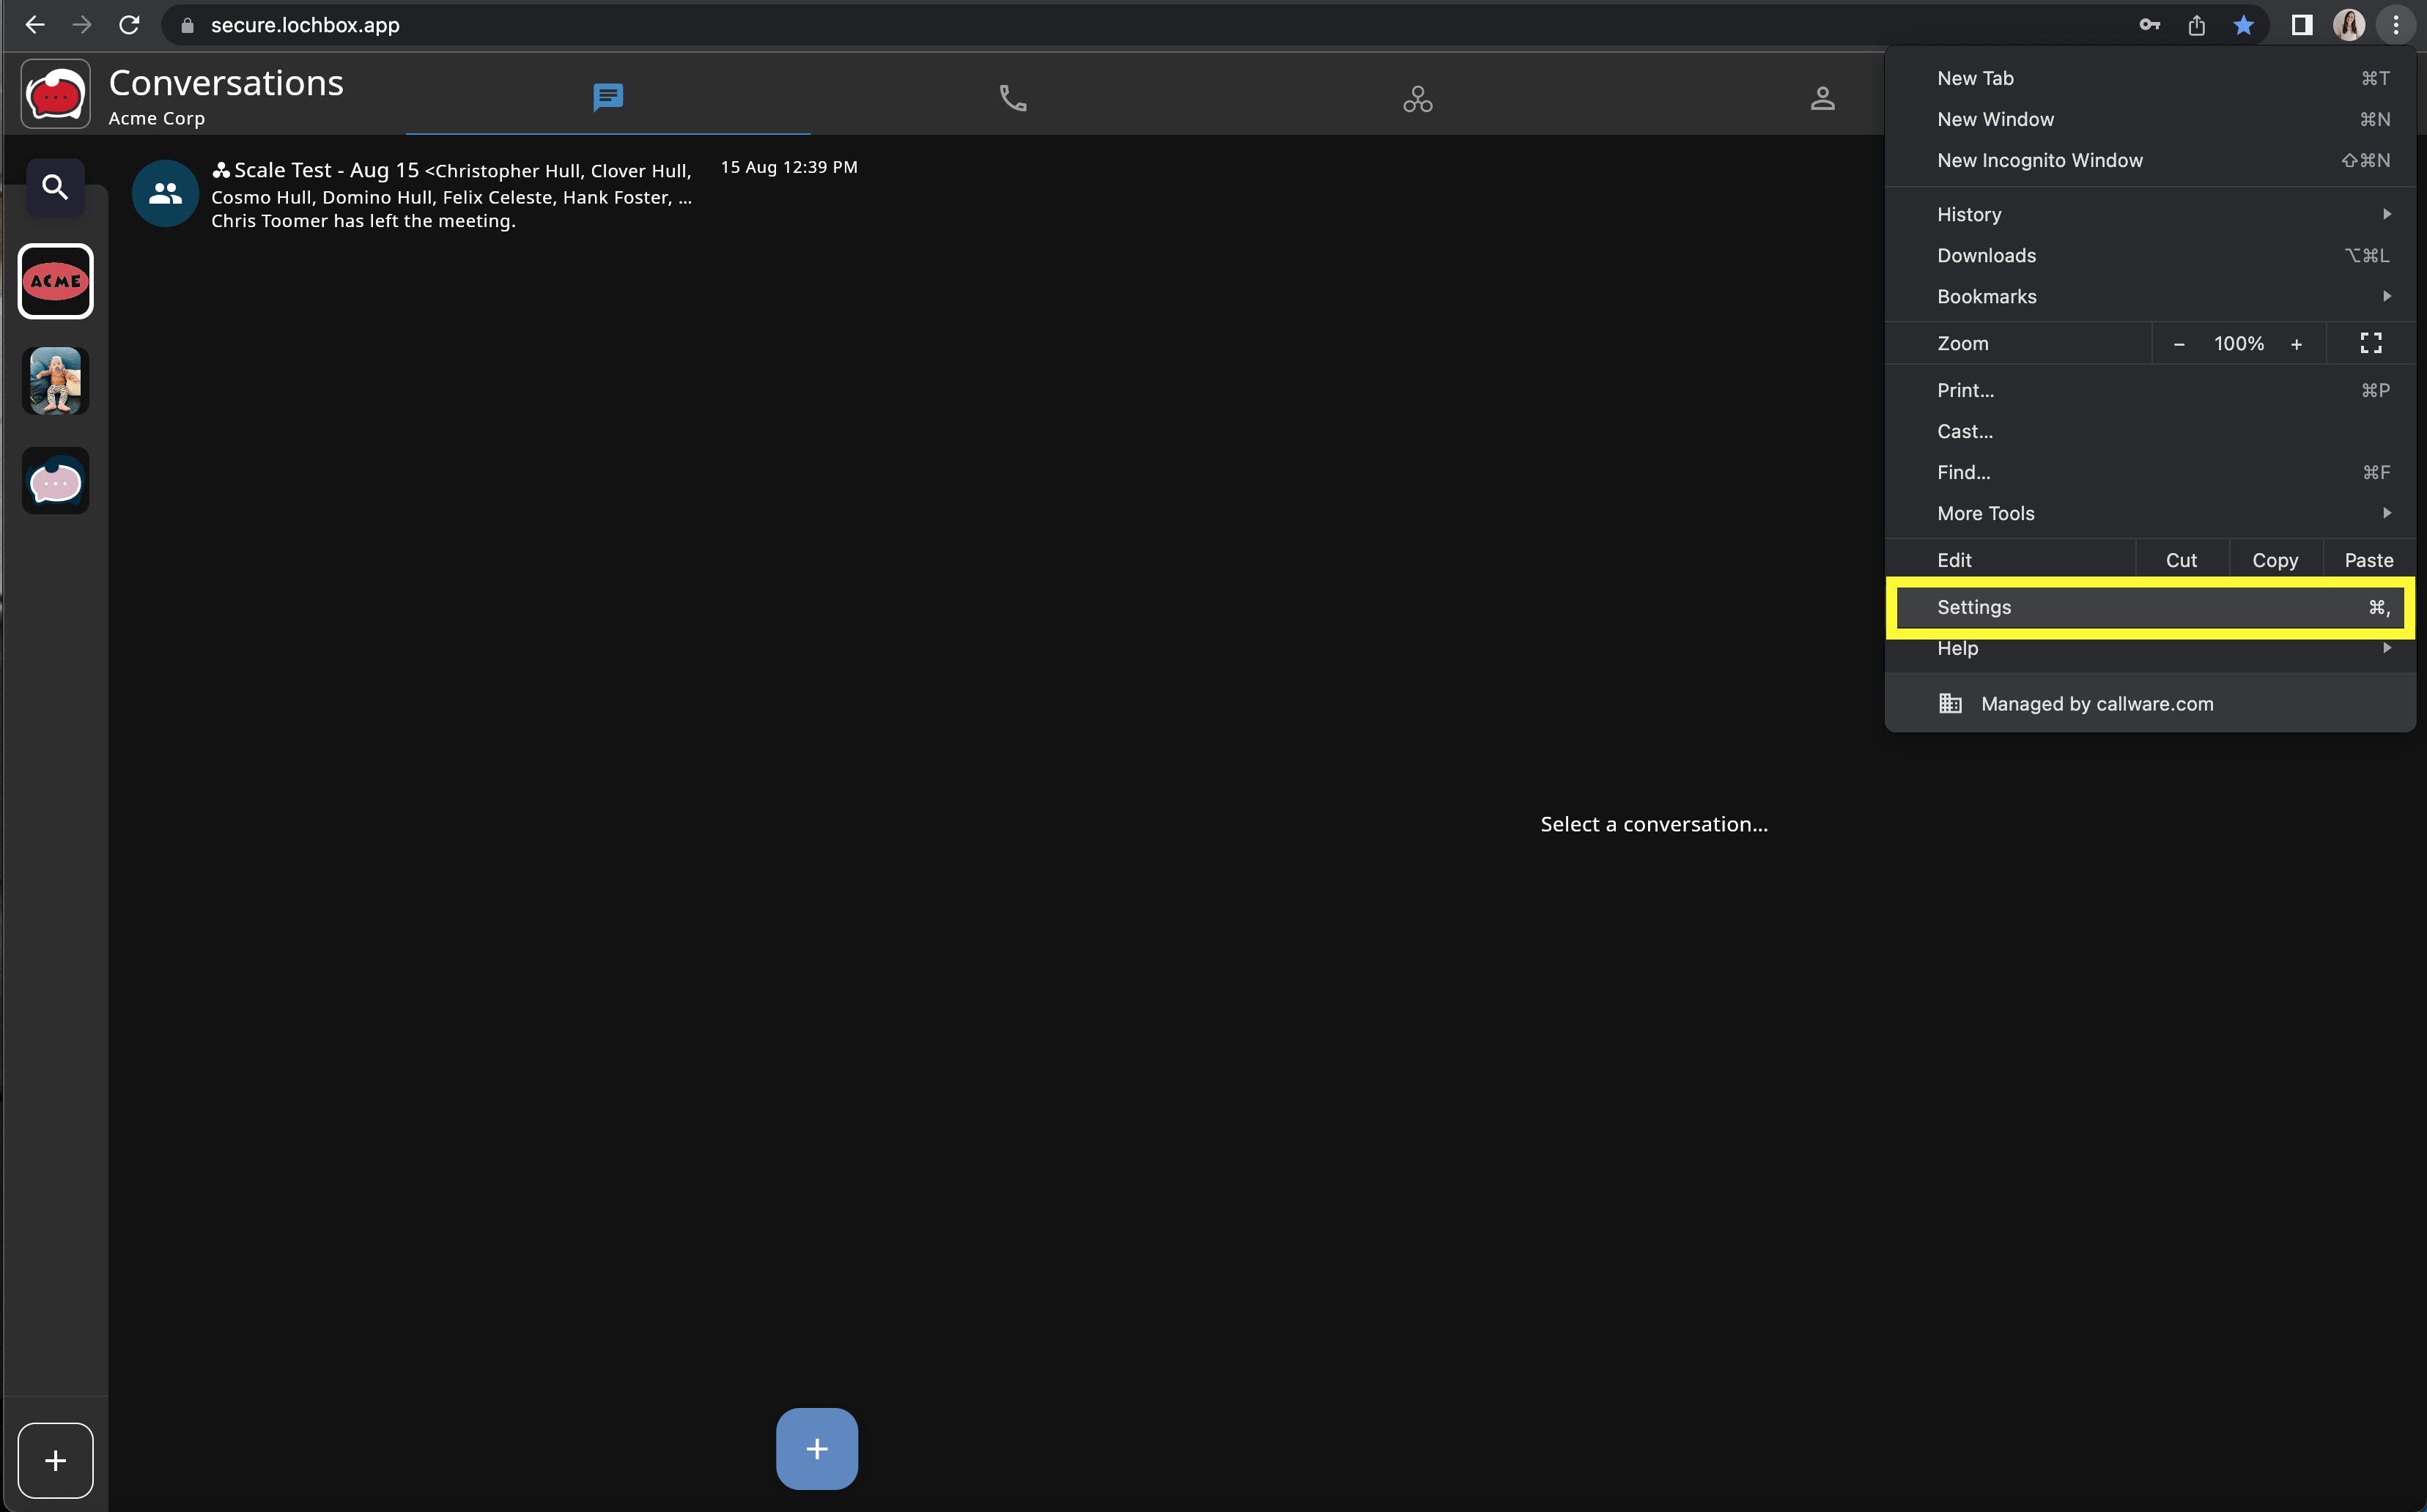Viewport: 2427px width, 1512px height.
Task: Select the pink chat bubble workspace
Action: [56, 481]
